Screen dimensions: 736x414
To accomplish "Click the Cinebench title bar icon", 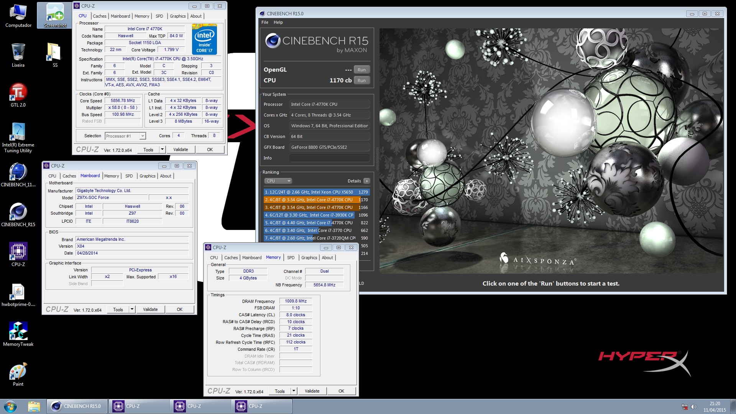I will coord(262,13).
